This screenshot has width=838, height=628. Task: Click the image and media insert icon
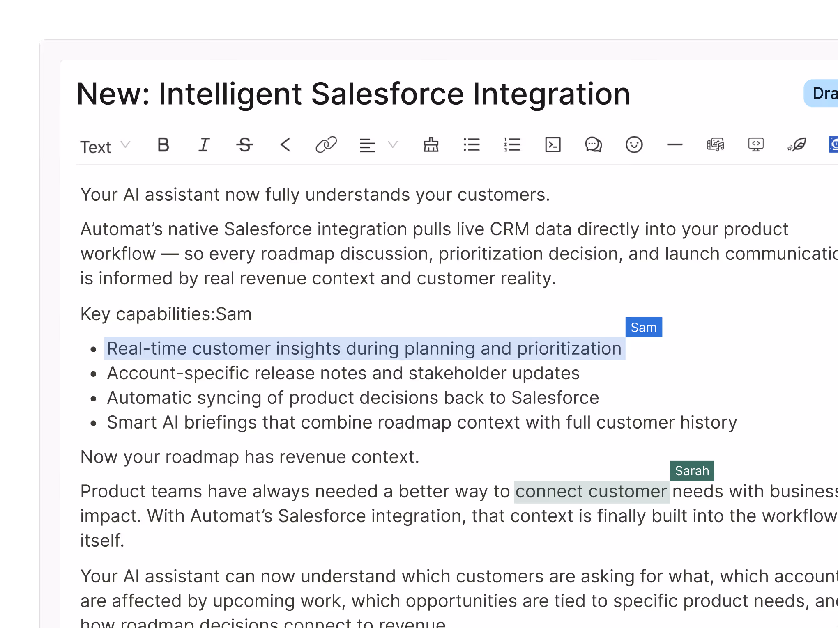coord(716,145)
